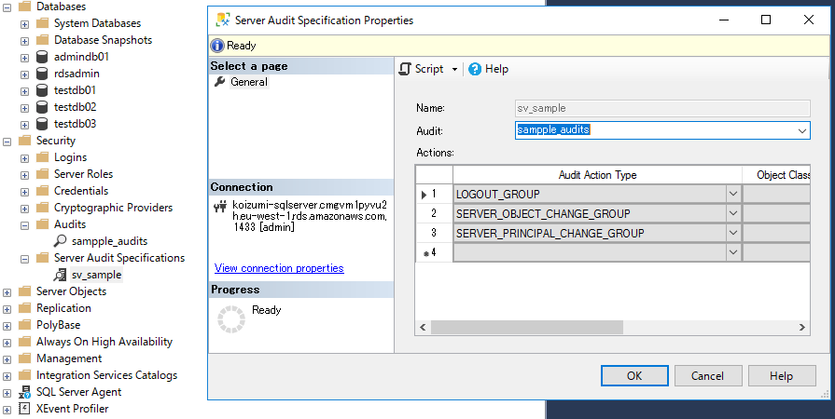This screenshot has width=835, height=419.
Task: Click the rdsadmin database icon
Action: tap(42, 74)
